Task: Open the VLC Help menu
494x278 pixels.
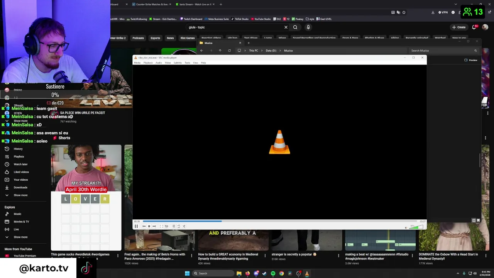Action: coord(203,63)
